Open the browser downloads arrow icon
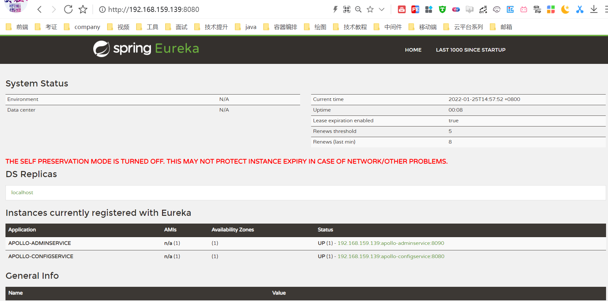The width and height of the screenshot is (608, 301). (594, 9)
